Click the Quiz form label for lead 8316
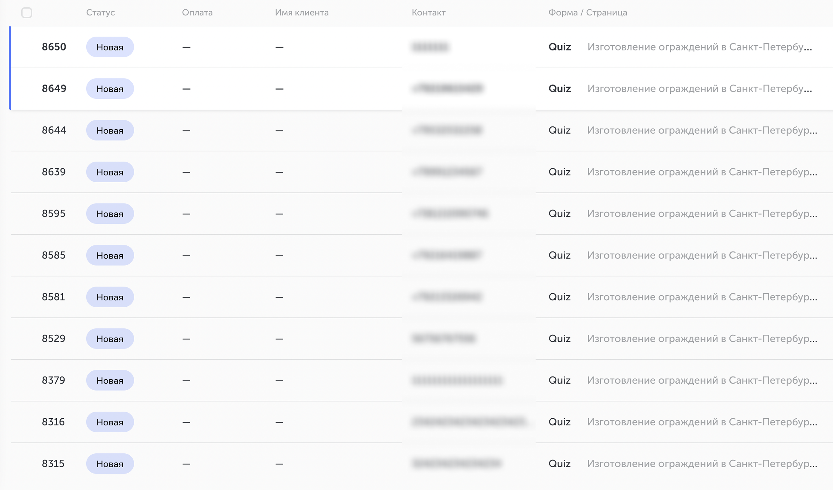The height and width of the screenshot is (490, 833). coord(559,422)
